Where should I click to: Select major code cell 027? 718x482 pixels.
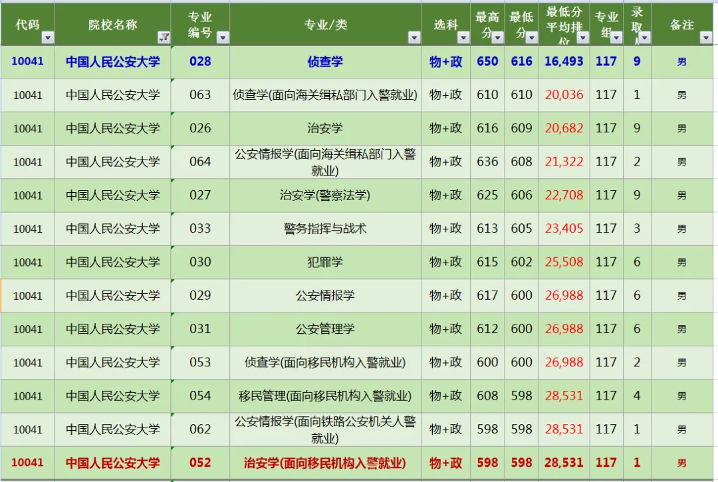point(200,195)
